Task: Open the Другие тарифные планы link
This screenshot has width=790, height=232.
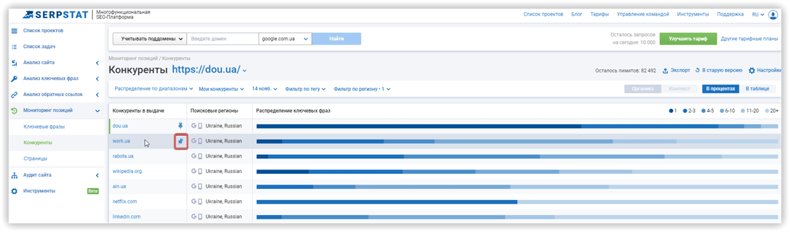Action: [749, 39]
